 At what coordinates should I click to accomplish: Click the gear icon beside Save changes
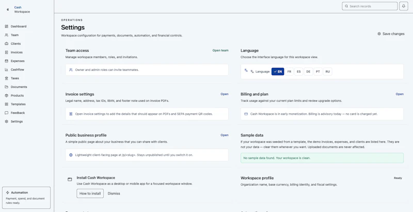click(379, 34)
